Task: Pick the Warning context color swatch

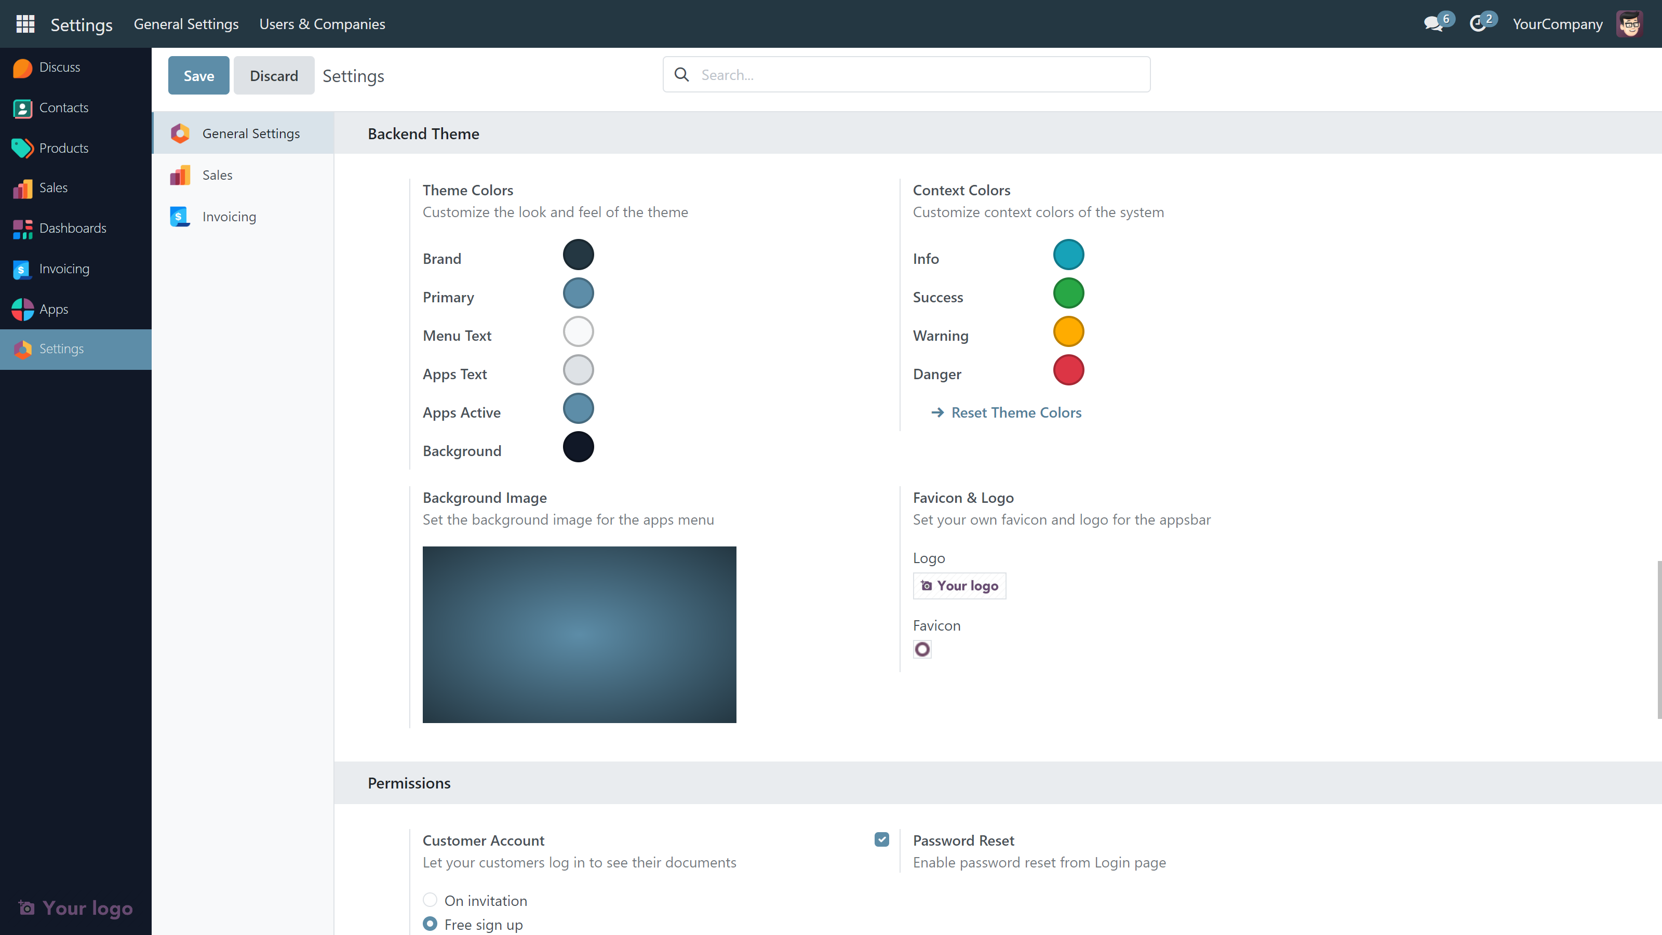Action: (x=1068, y=332)
